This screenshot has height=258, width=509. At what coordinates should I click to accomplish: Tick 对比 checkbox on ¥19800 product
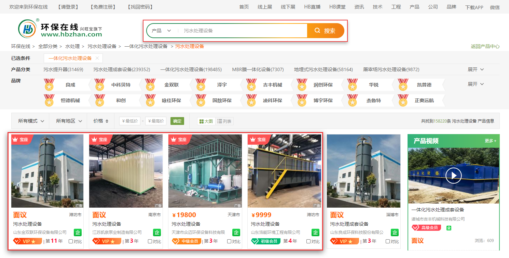[229, 241]
